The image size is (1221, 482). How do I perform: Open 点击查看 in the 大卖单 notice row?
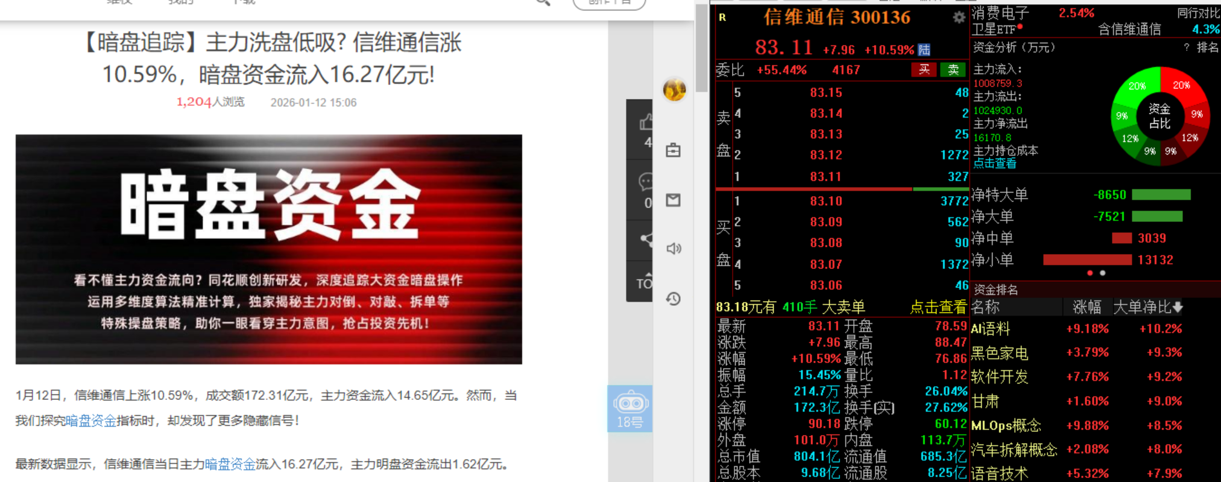938,308
